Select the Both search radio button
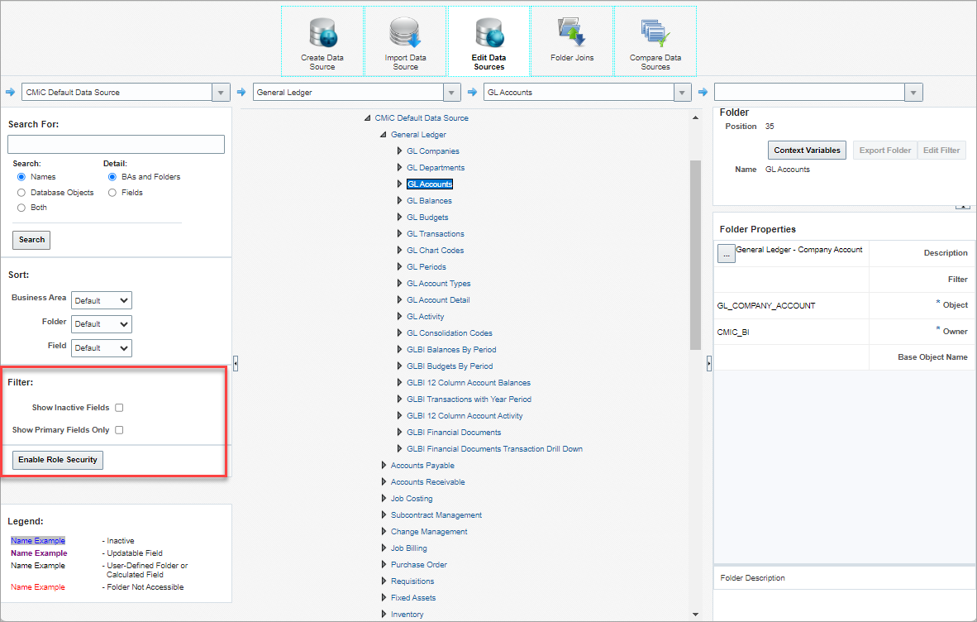Viewport: 977px width, 622px height. 21,208
